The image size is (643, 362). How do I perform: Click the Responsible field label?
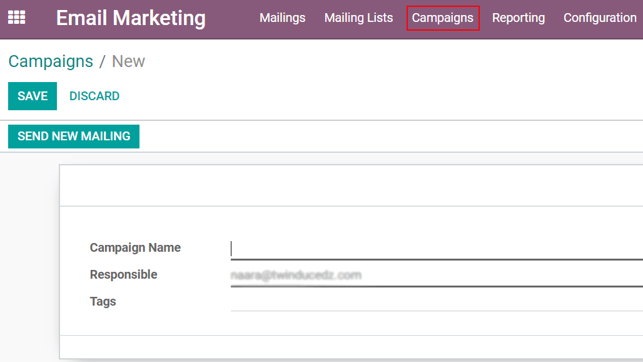point(123,274)
